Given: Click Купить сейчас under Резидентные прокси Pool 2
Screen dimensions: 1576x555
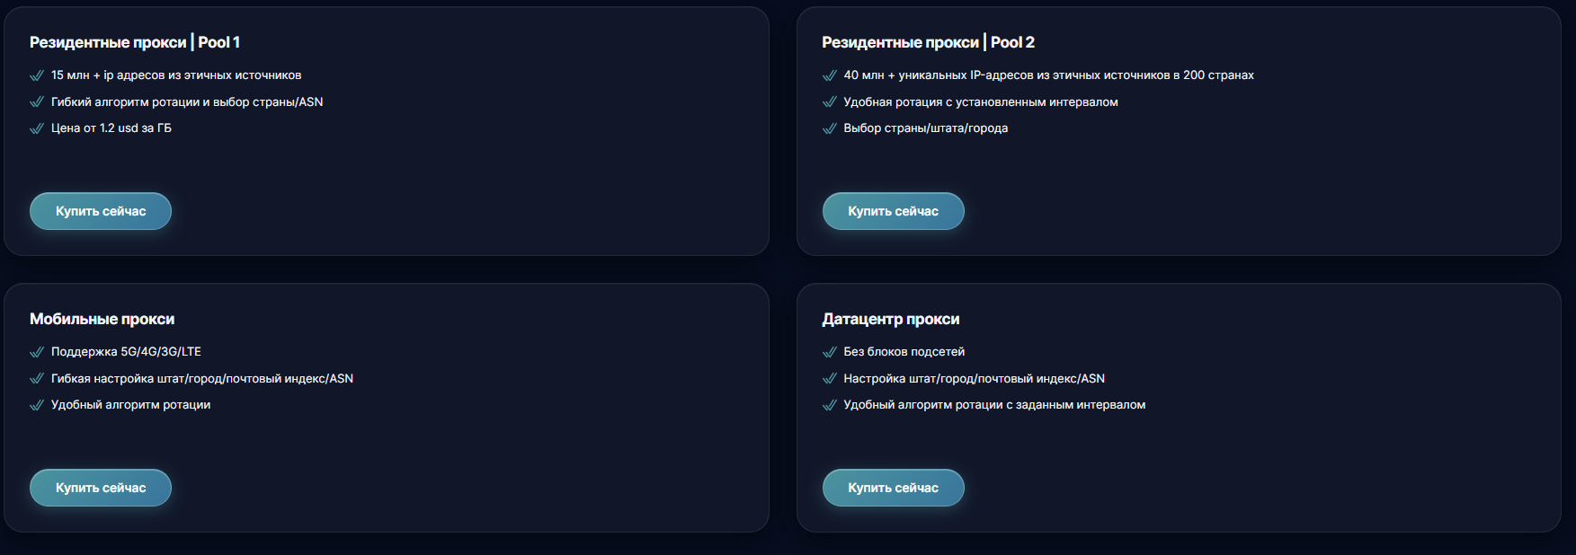Looking at the screenshot, I should click(893, 211).
